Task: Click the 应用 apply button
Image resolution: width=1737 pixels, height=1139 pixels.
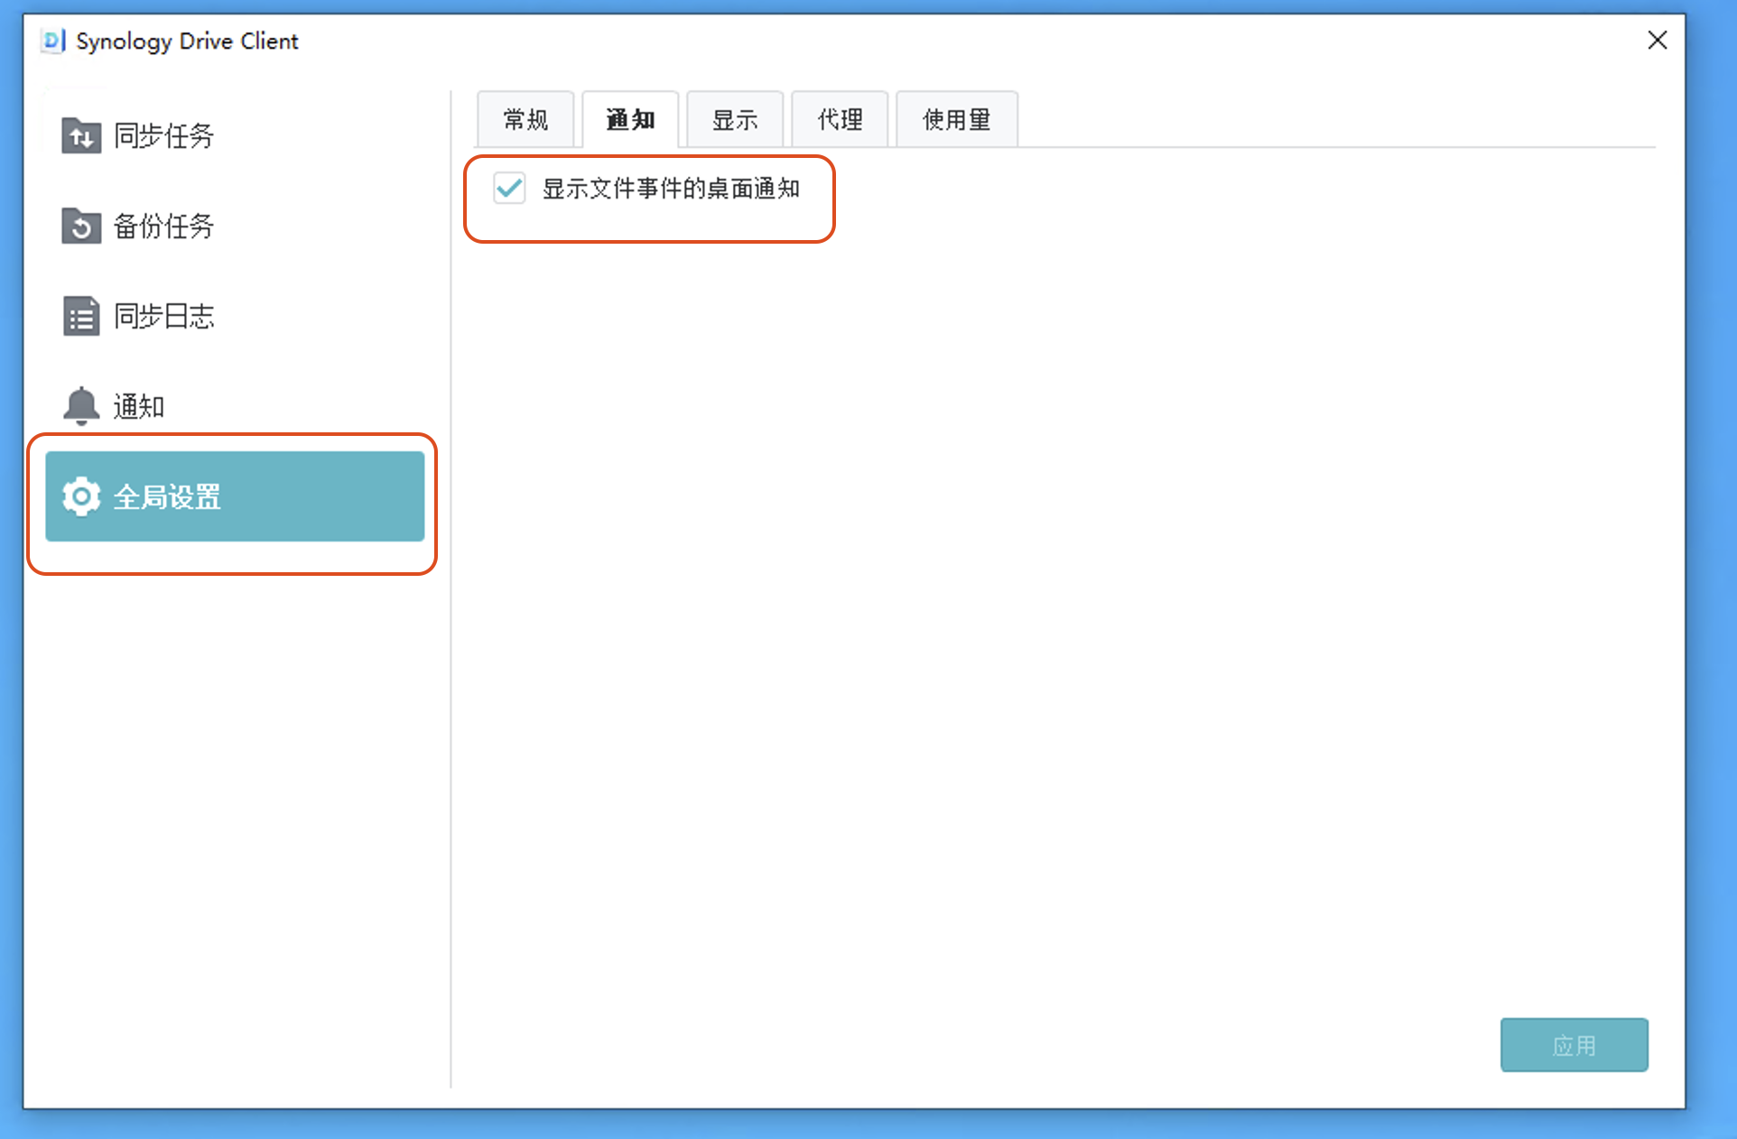Action: (x=1574, y=1045)
